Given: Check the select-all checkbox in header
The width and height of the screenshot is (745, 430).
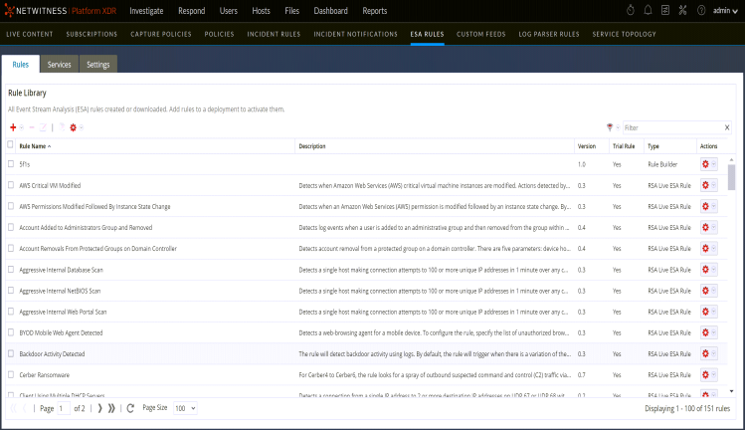Looking at the screenshot, I should (11, 145).
